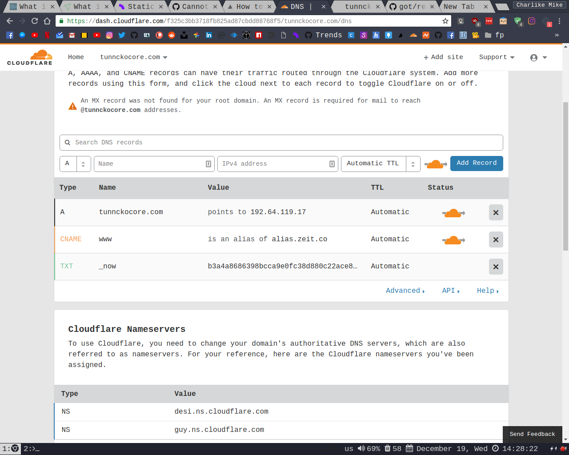This screenshot has height=455, width=569.
Task: Click the Search DNS records input field
Action: 222,142
